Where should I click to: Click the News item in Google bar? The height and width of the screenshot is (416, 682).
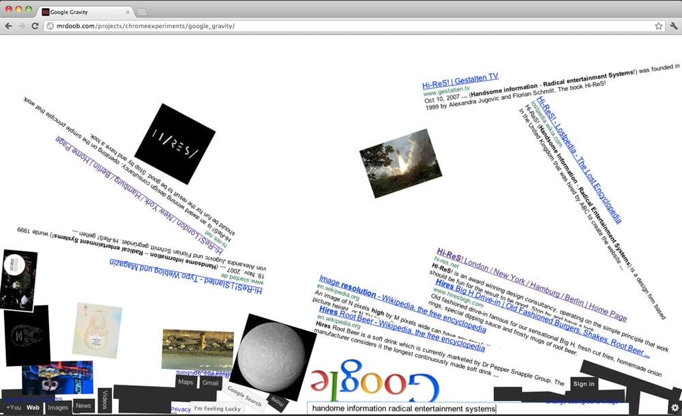[83, 406]
